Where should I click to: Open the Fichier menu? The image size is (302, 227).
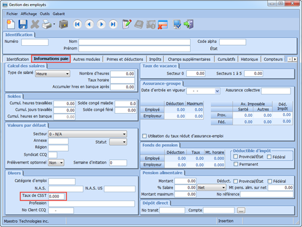12,14
